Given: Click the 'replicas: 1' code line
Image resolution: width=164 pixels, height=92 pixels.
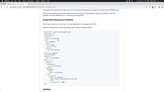Looking at the screenshot, I should tap(49, 61).
